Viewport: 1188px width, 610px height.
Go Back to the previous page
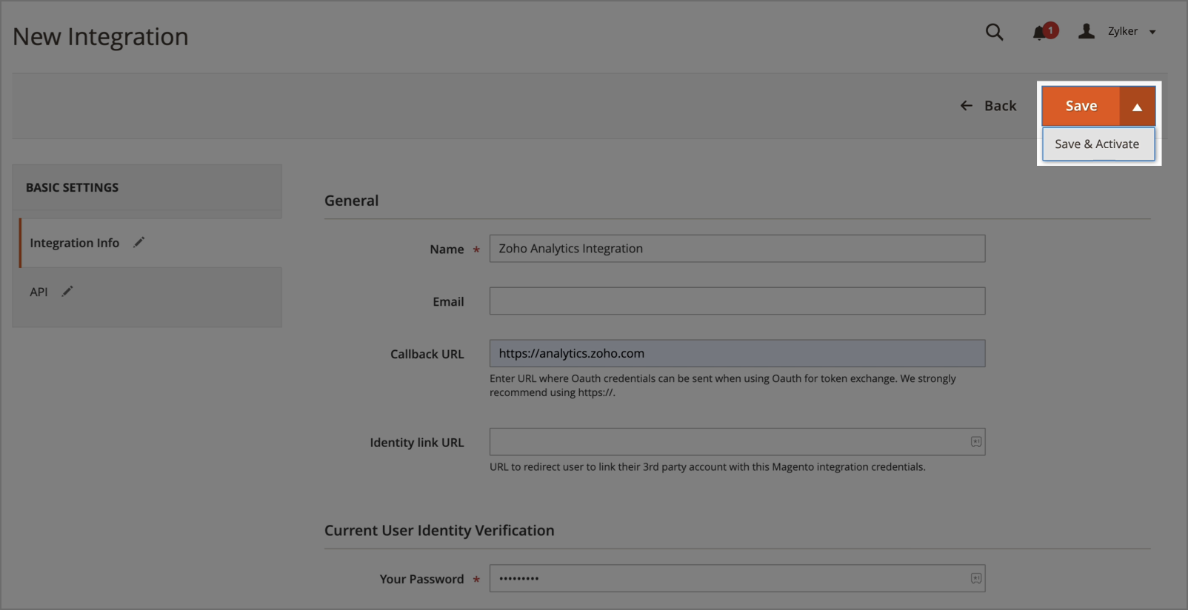(988, 106)
